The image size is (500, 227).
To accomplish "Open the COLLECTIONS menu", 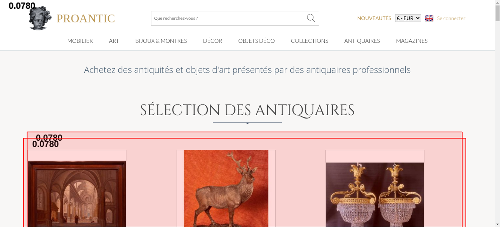I will tap(309, 41).
